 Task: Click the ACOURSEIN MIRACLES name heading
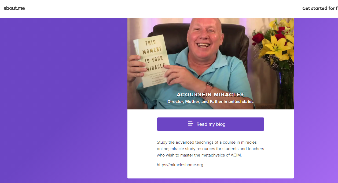(x=210, y=94)
